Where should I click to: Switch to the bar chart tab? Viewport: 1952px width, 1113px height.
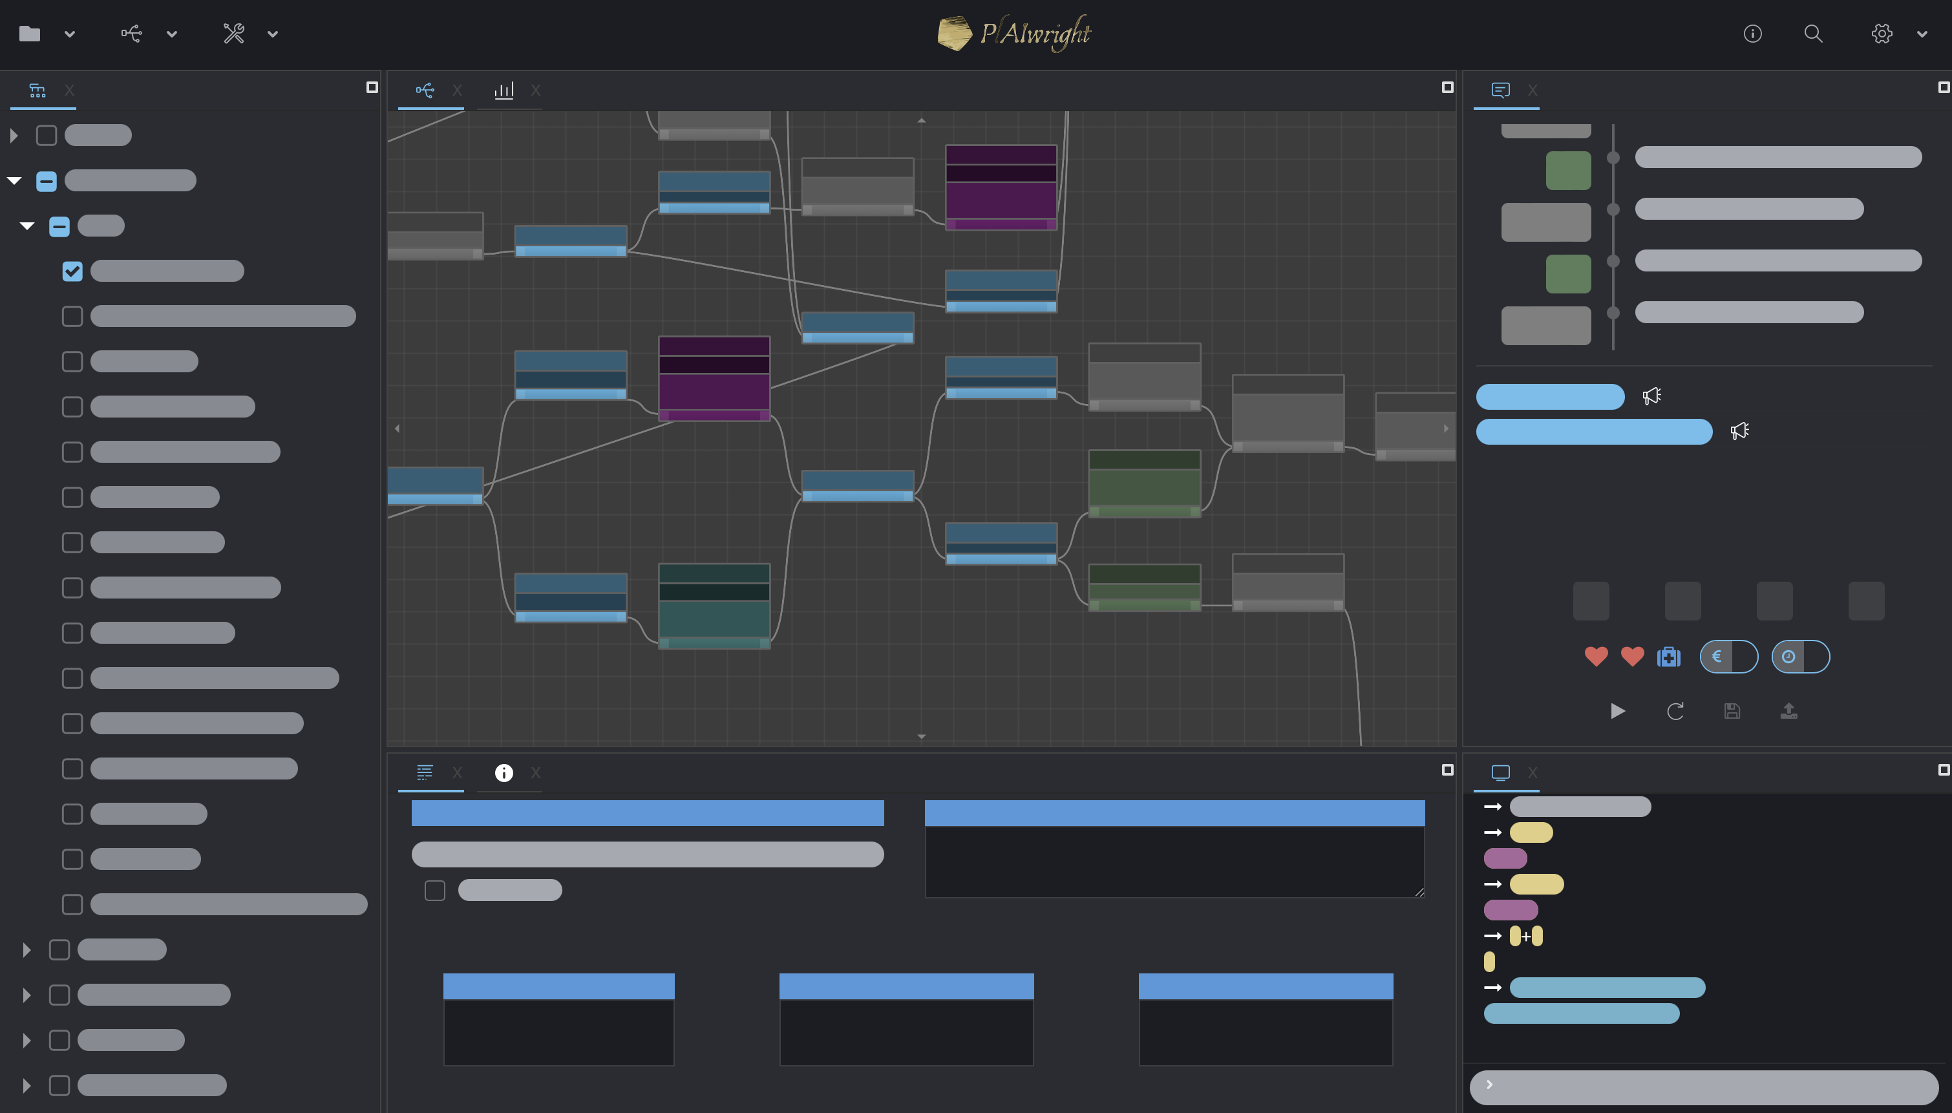pos(504,90)
